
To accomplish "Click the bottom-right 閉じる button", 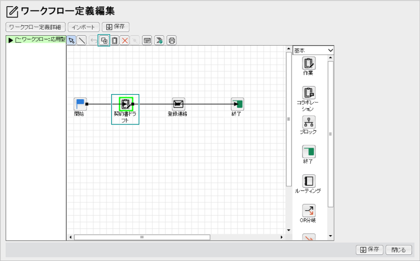I will click(399, 250).
